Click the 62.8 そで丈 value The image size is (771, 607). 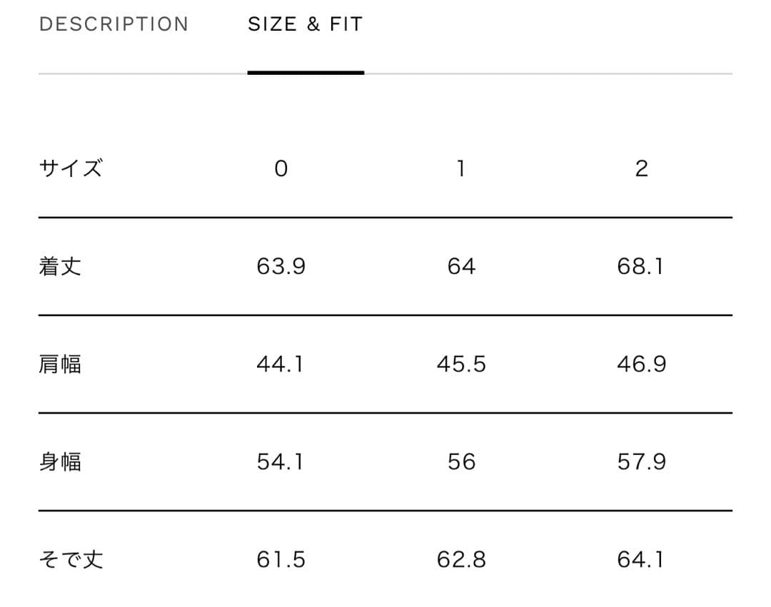click(461, 560)
